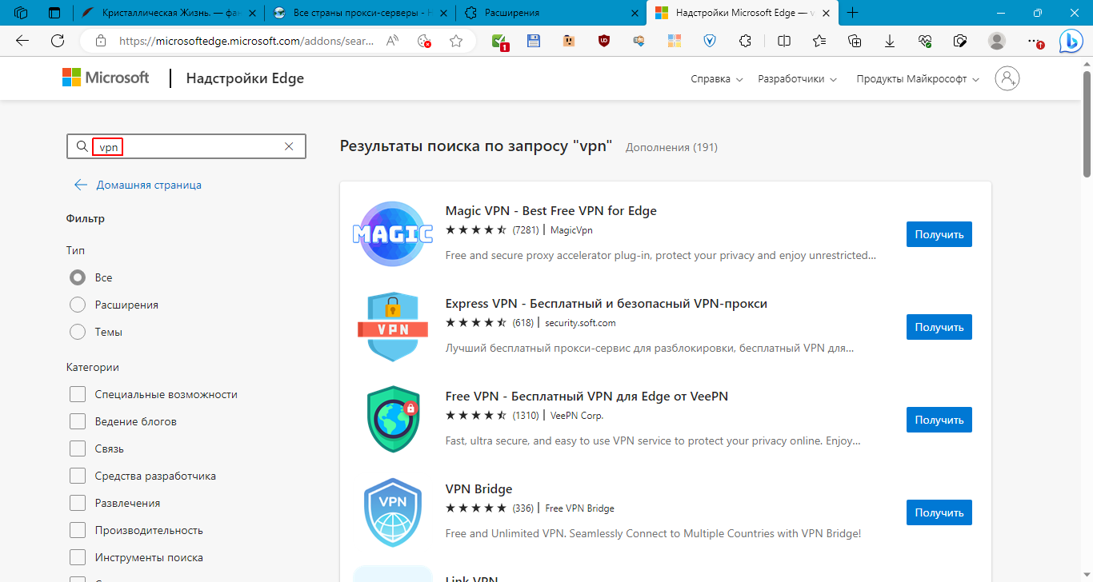Click the uBlock Origin shield icon

point(604,41)
